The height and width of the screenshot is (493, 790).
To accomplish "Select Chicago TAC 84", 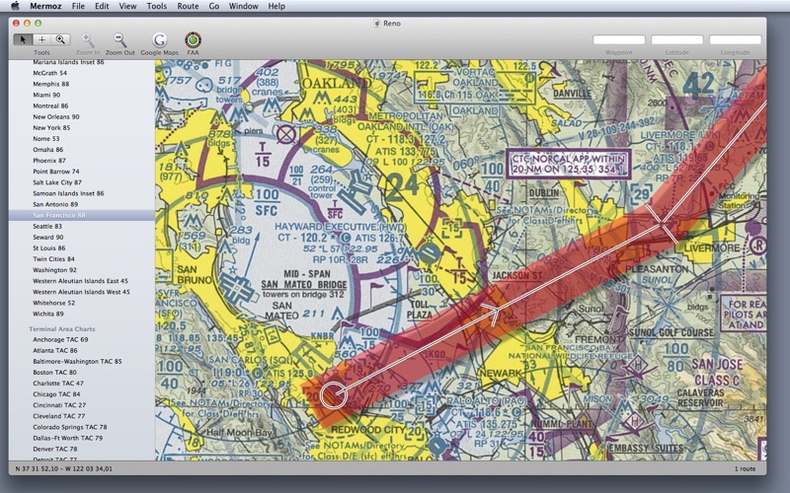I will tap(56, 394).
